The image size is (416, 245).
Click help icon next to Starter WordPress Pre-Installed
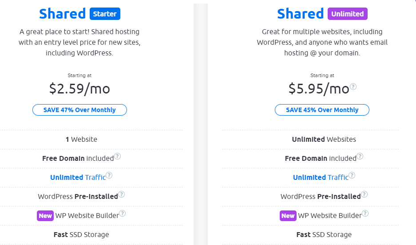(x=121, y=194)
